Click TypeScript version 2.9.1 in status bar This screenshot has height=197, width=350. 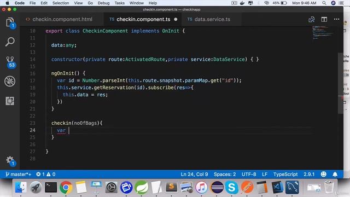(x=309, y=174)
